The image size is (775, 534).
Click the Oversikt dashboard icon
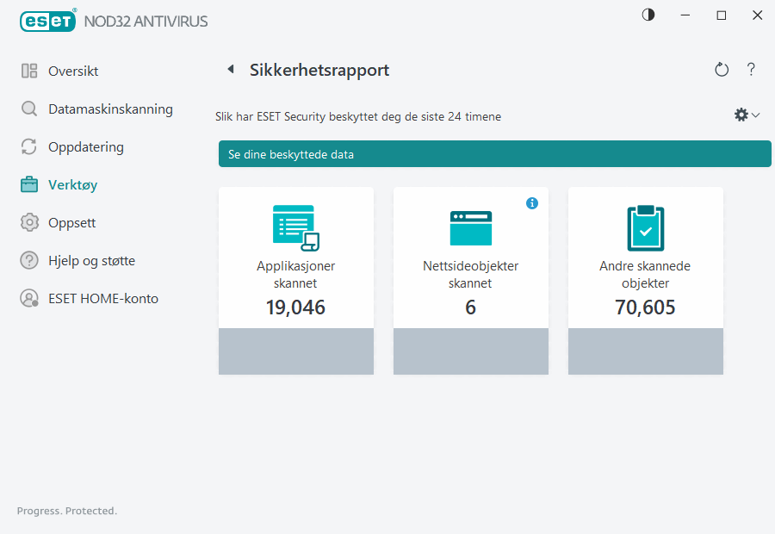pos(28,71)
